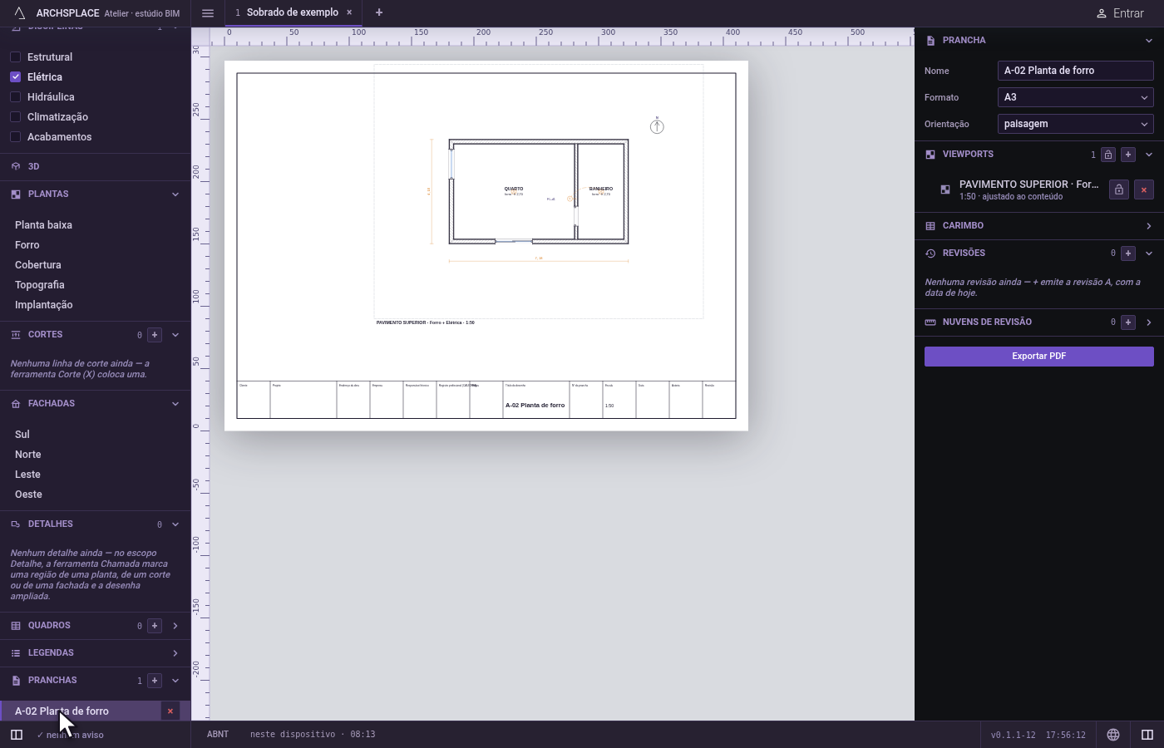Click the ABNT standard indicator
1164x748 pixels.
point(218,735)
